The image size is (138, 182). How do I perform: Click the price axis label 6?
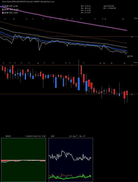coord(132,95)
